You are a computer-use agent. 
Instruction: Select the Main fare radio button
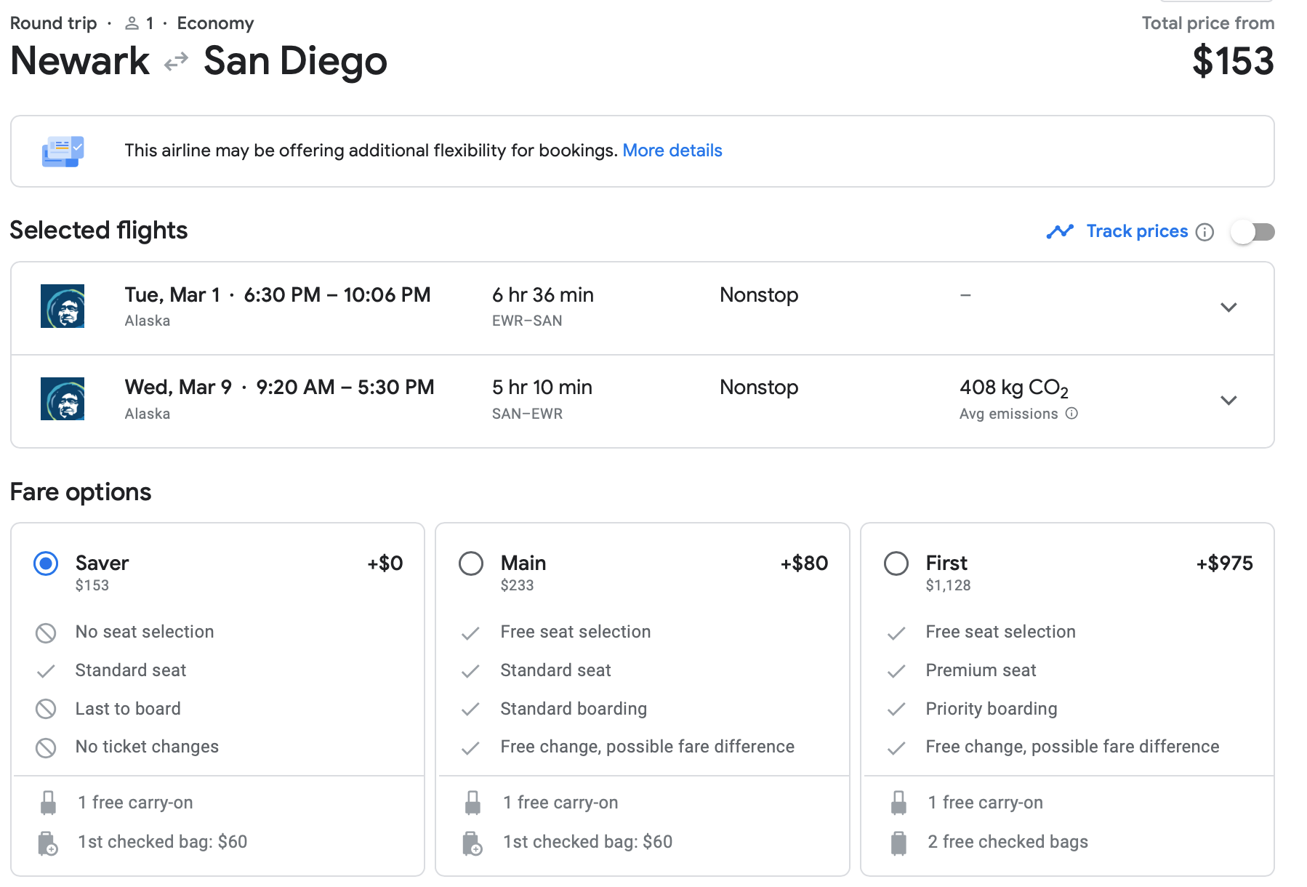click(471, 563)
